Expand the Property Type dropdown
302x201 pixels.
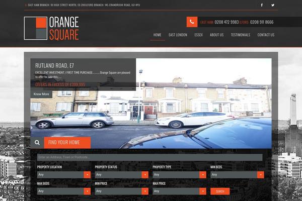(x=179, y=175)
